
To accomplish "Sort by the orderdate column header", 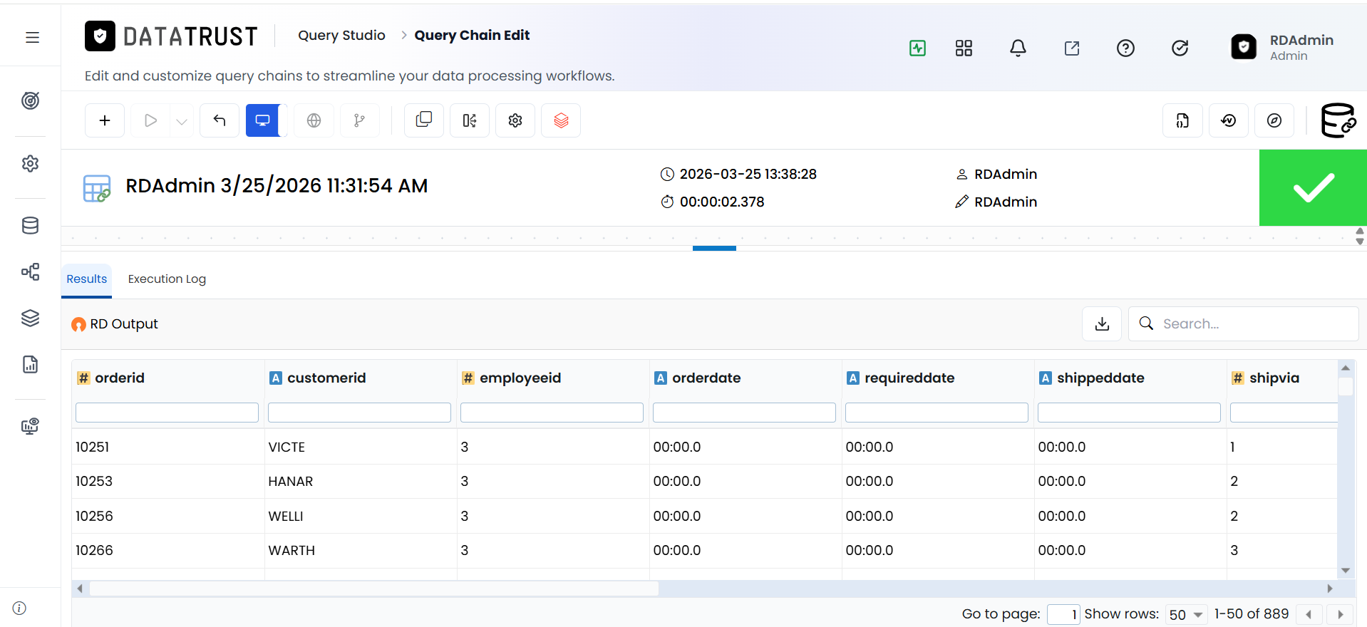I will pos(706,378).
